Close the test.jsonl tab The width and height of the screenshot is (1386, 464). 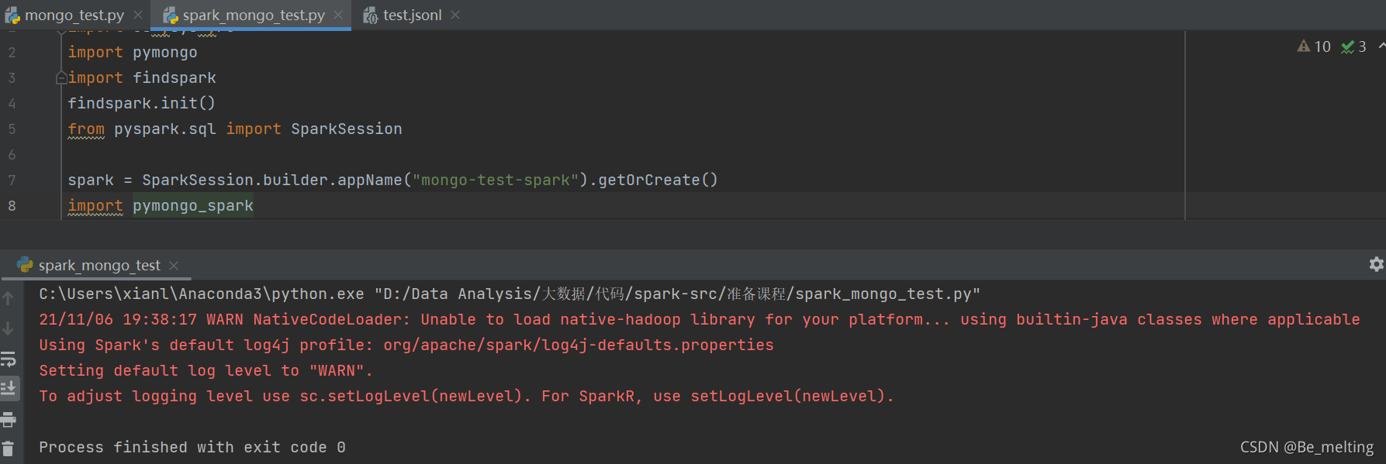[x=455, y=15]
